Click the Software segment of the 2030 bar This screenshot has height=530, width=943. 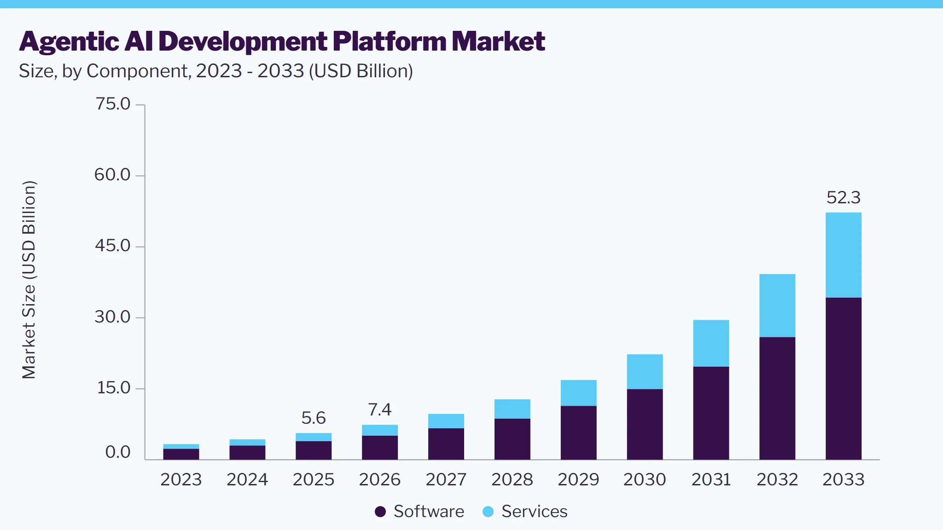(x=645, y=424)
